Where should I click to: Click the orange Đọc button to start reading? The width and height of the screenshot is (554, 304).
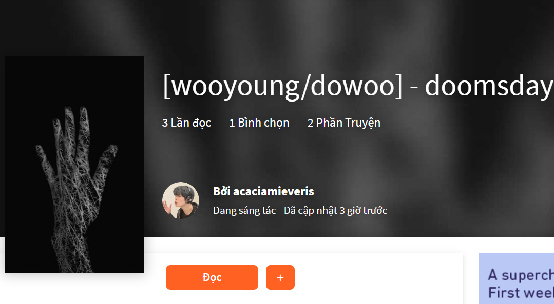(212, 277)
